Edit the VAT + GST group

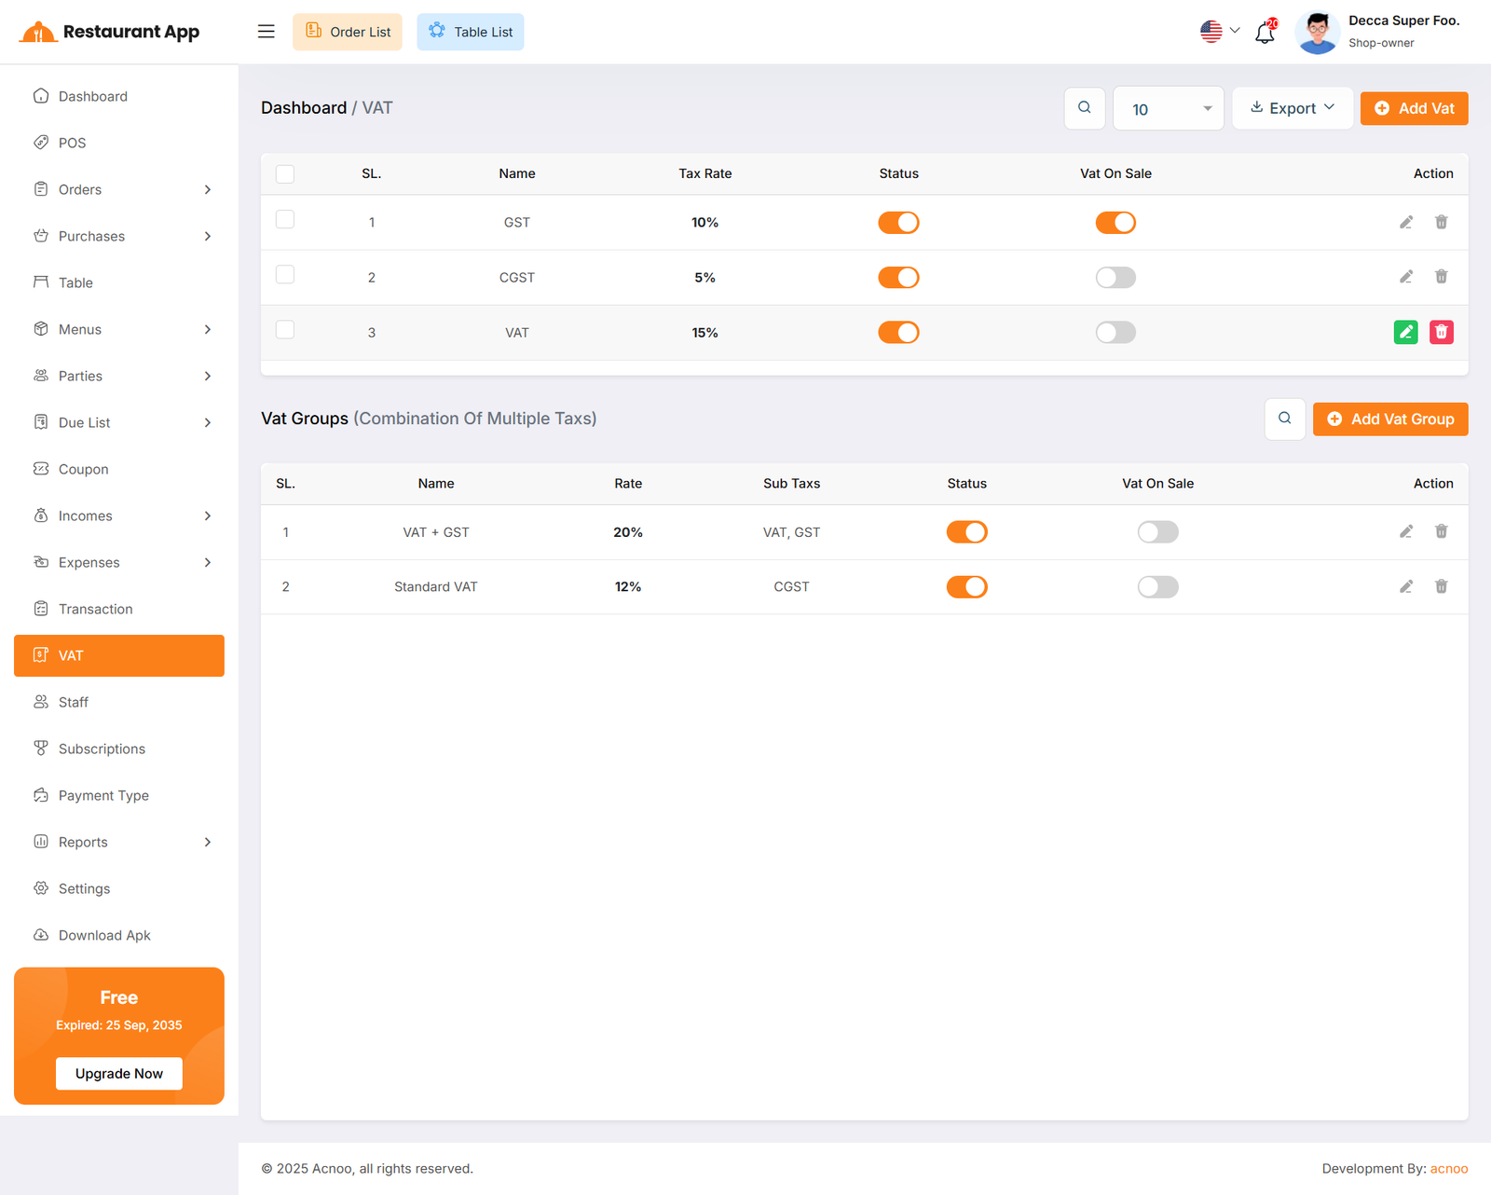[x=1405, y=531]
